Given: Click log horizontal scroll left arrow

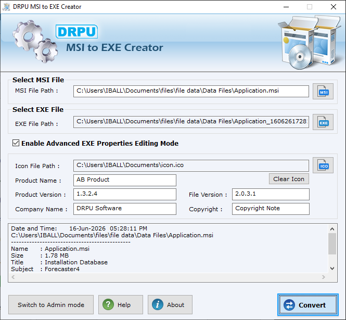Looking at the screenshot, I should click(13, 277).
